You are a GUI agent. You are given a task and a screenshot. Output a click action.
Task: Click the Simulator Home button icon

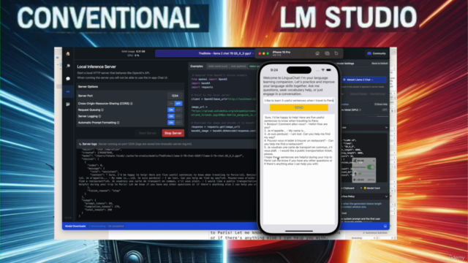317,53
